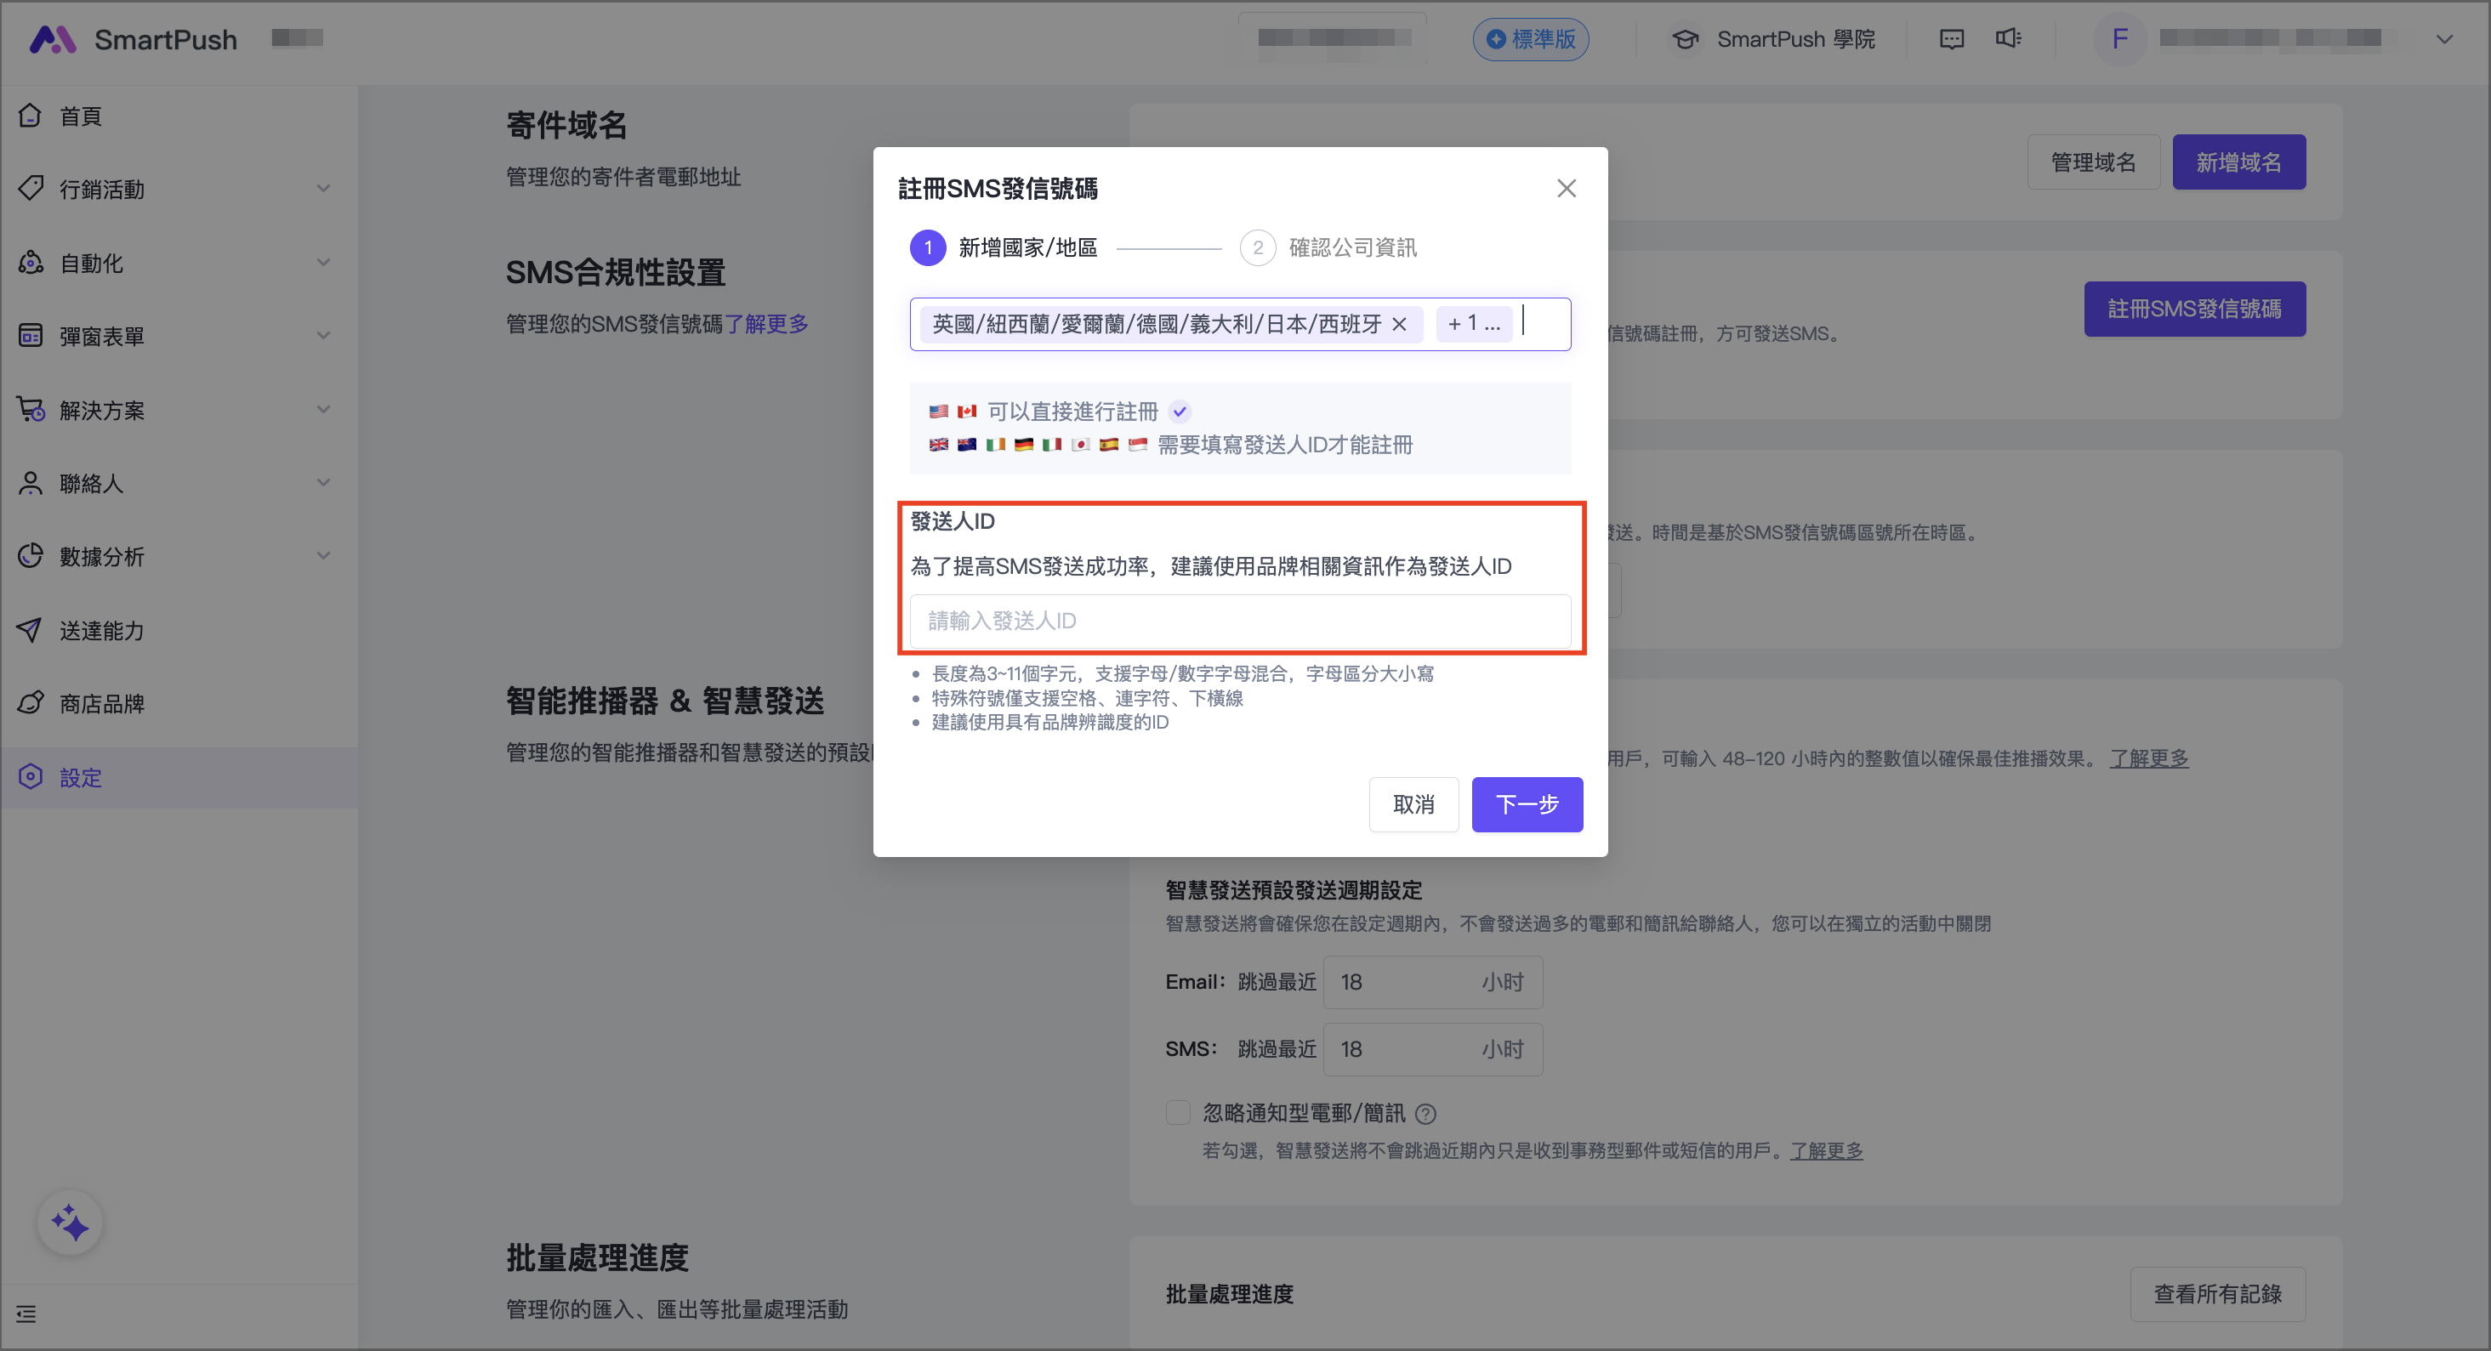The height and width of the screenshot is (1351, 2491).
Task: Open the announcements megaphone icon
Action: (2007, 38)
